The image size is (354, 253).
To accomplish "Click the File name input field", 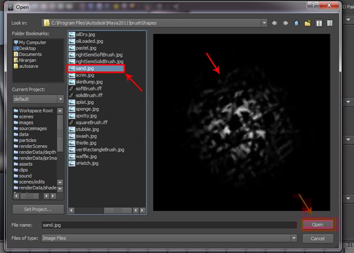I will click(x=168, y=225).
